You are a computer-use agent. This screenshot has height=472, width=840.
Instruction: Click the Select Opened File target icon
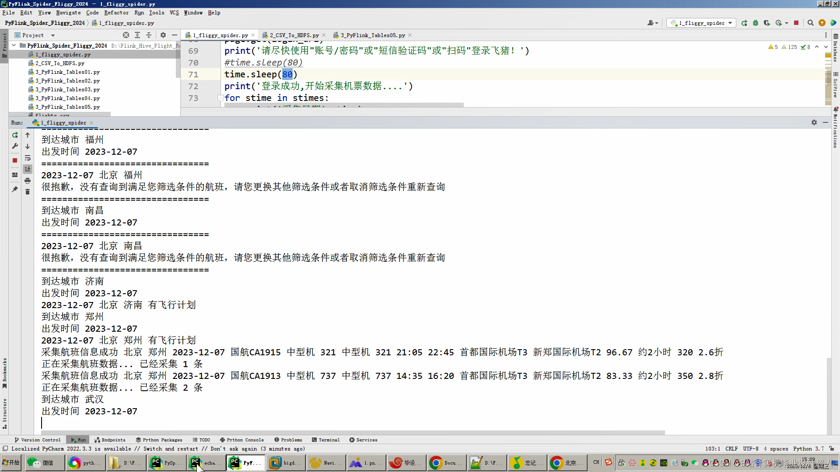pos(126,35)
